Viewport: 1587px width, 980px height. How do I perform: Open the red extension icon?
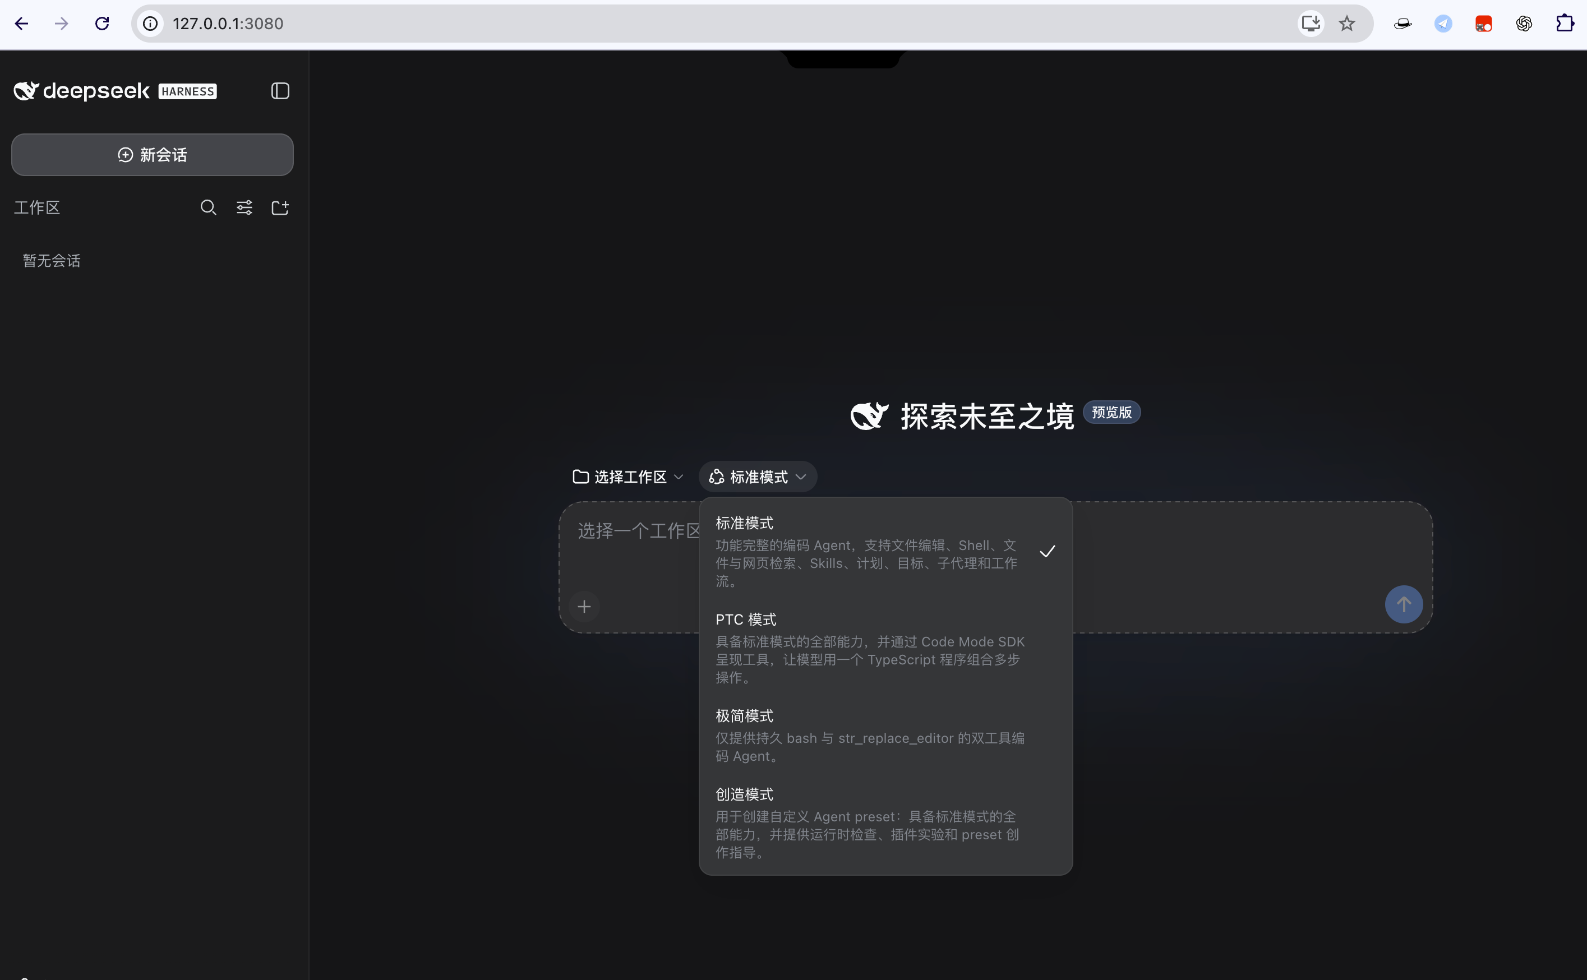pos(1483,24)
